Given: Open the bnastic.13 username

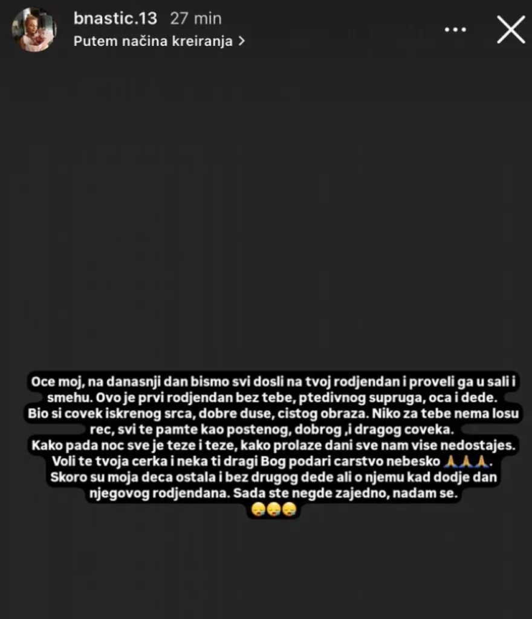Looking at the screenshot, I should (x=115, y=19).
